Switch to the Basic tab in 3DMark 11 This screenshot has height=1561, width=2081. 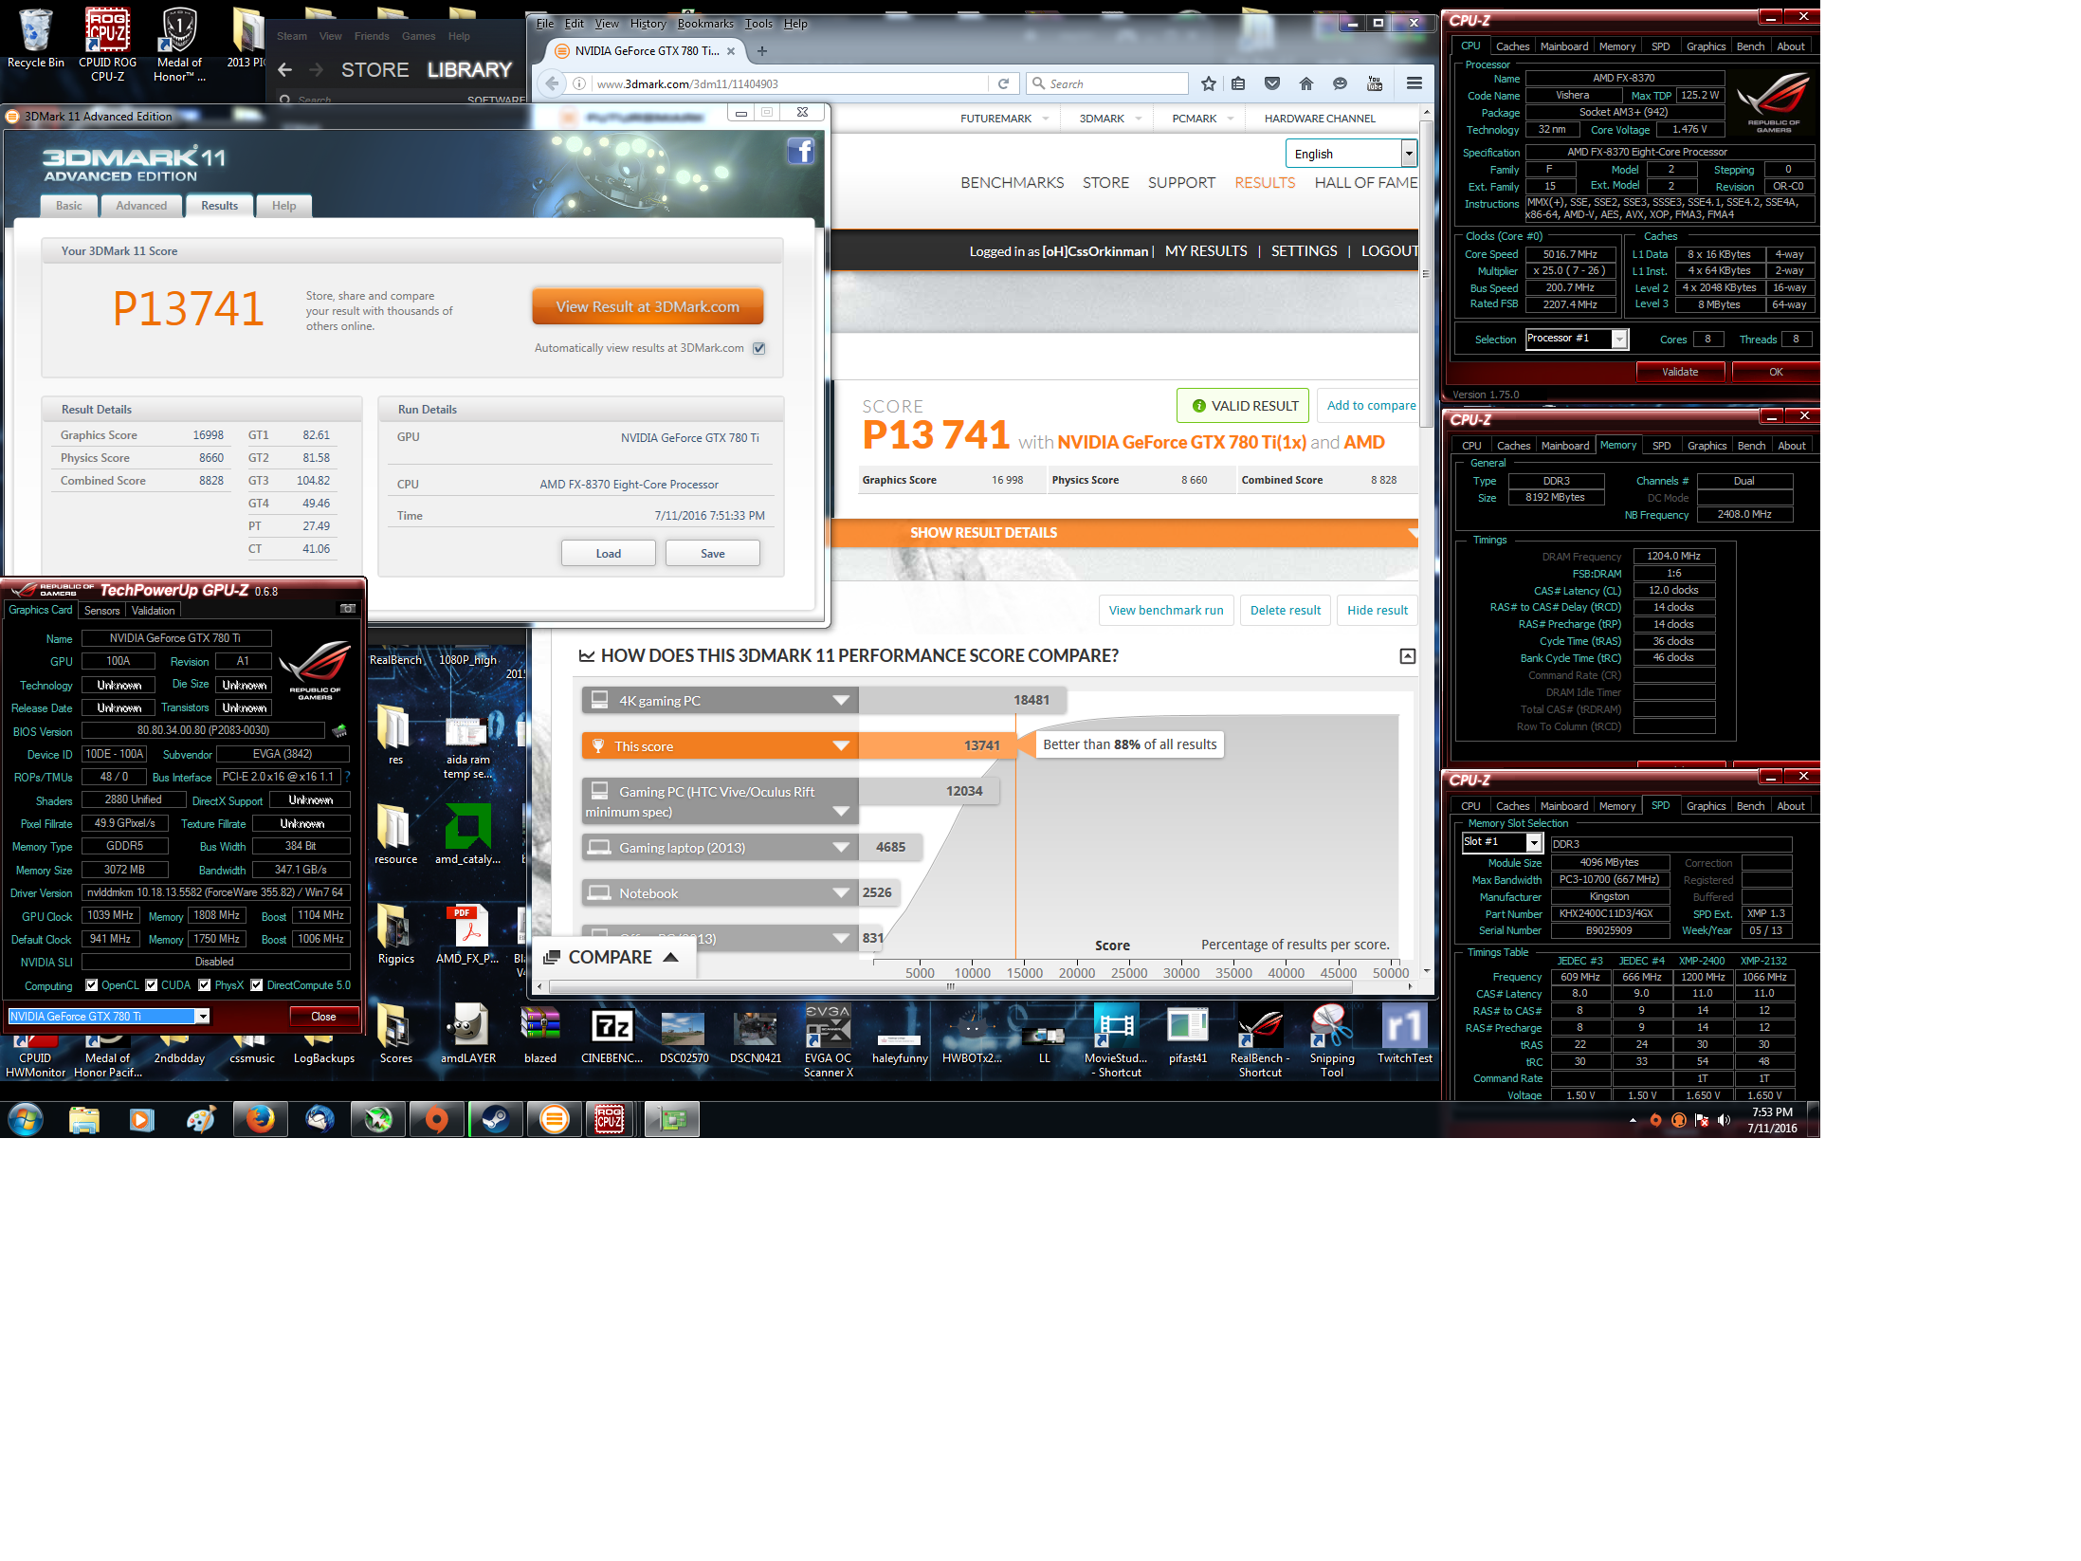pos(69,206)
